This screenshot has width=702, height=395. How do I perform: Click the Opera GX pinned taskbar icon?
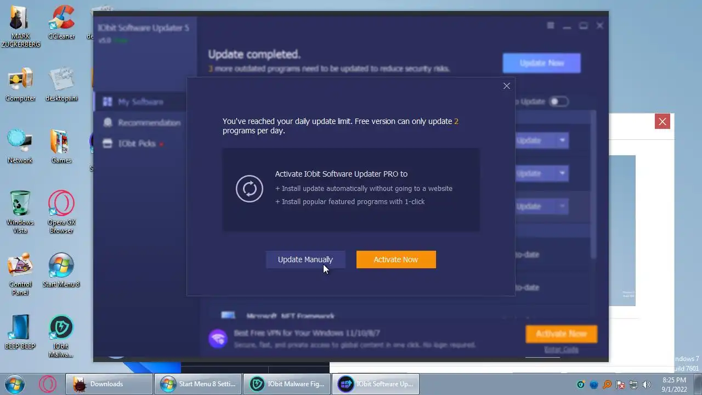point(48,383)
